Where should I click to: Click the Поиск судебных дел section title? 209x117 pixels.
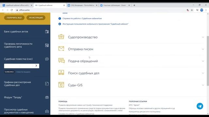click(84, 73)
